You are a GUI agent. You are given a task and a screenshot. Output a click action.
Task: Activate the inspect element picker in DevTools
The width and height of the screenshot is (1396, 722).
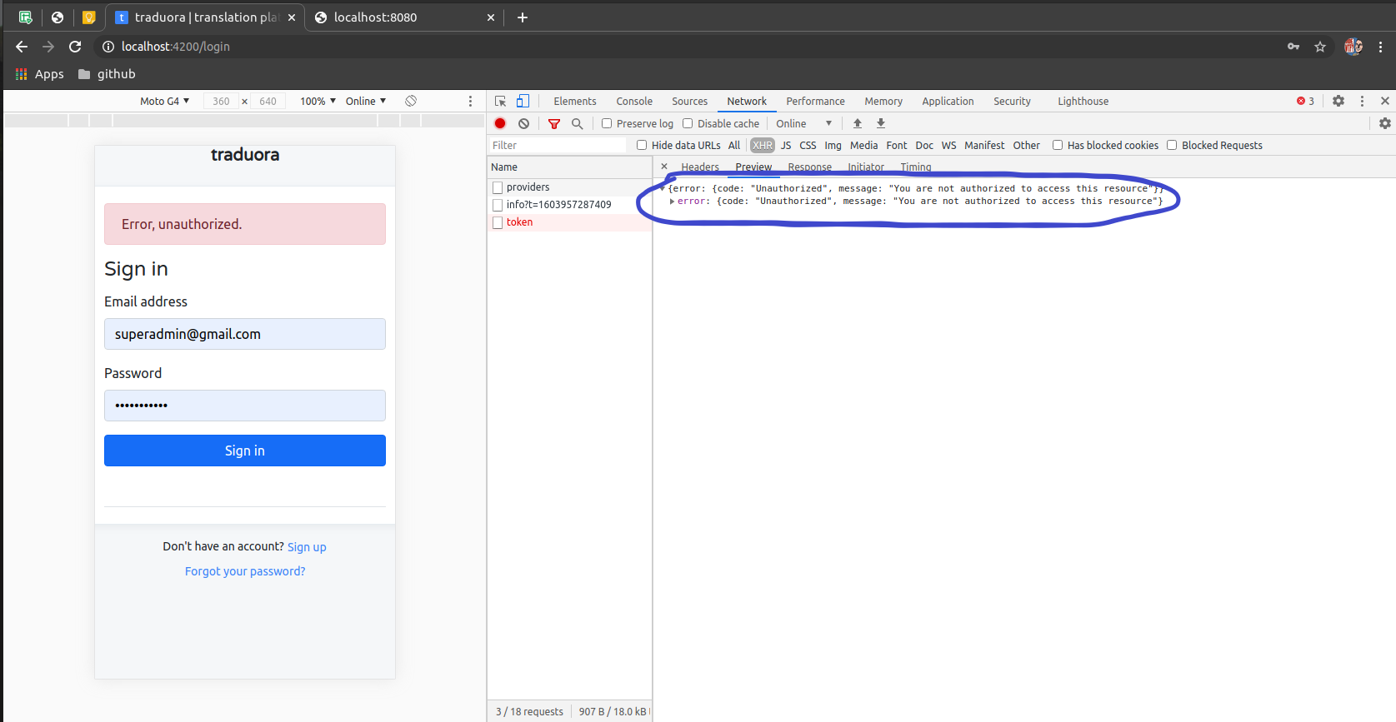click(500, 101)
